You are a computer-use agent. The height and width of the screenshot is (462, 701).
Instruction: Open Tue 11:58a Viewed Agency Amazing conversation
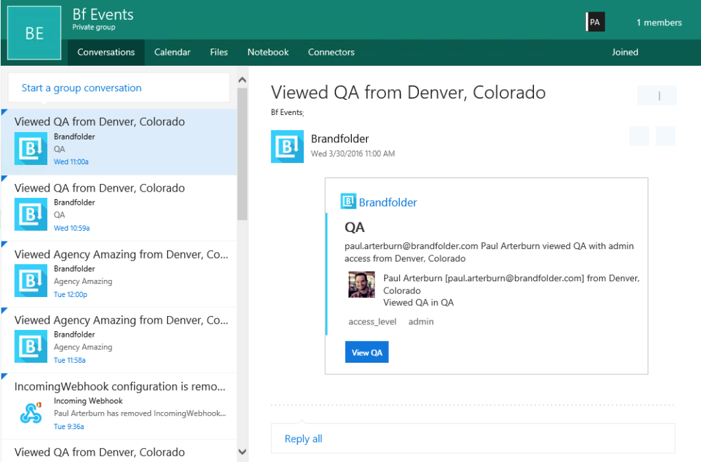point(119,340)
